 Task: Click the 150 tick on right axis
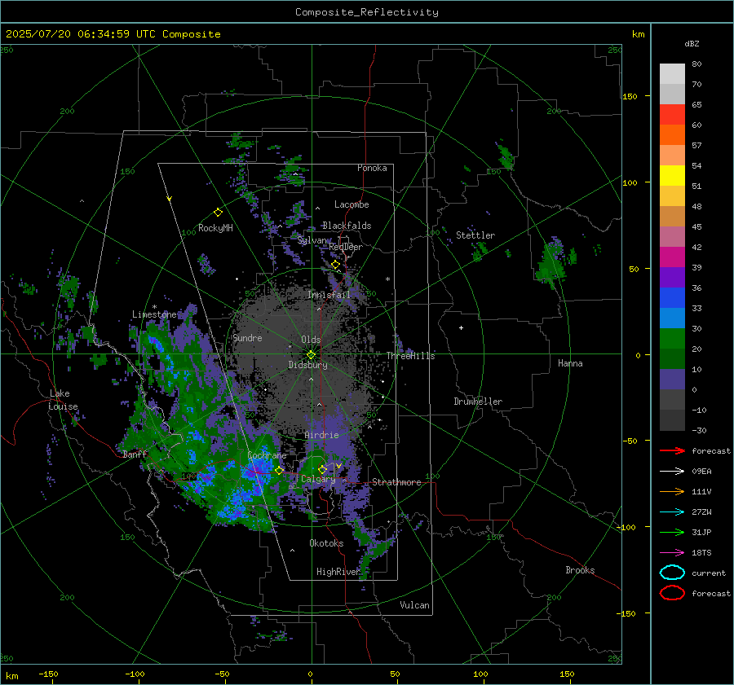(630, 96)
